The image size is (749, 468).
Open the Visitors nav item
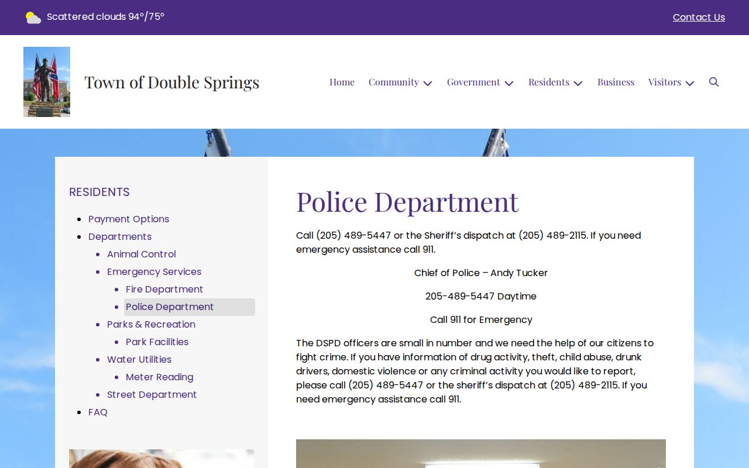click(x=665, y=82)
